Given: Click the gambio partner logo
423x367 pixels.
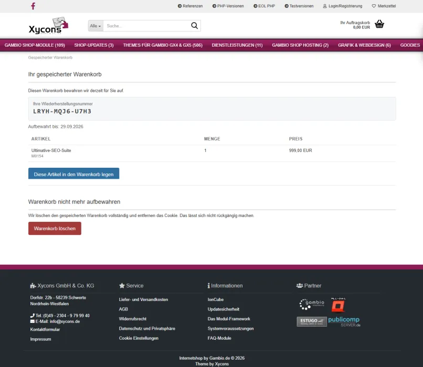Looking at the screenshot, I should 312,304.
